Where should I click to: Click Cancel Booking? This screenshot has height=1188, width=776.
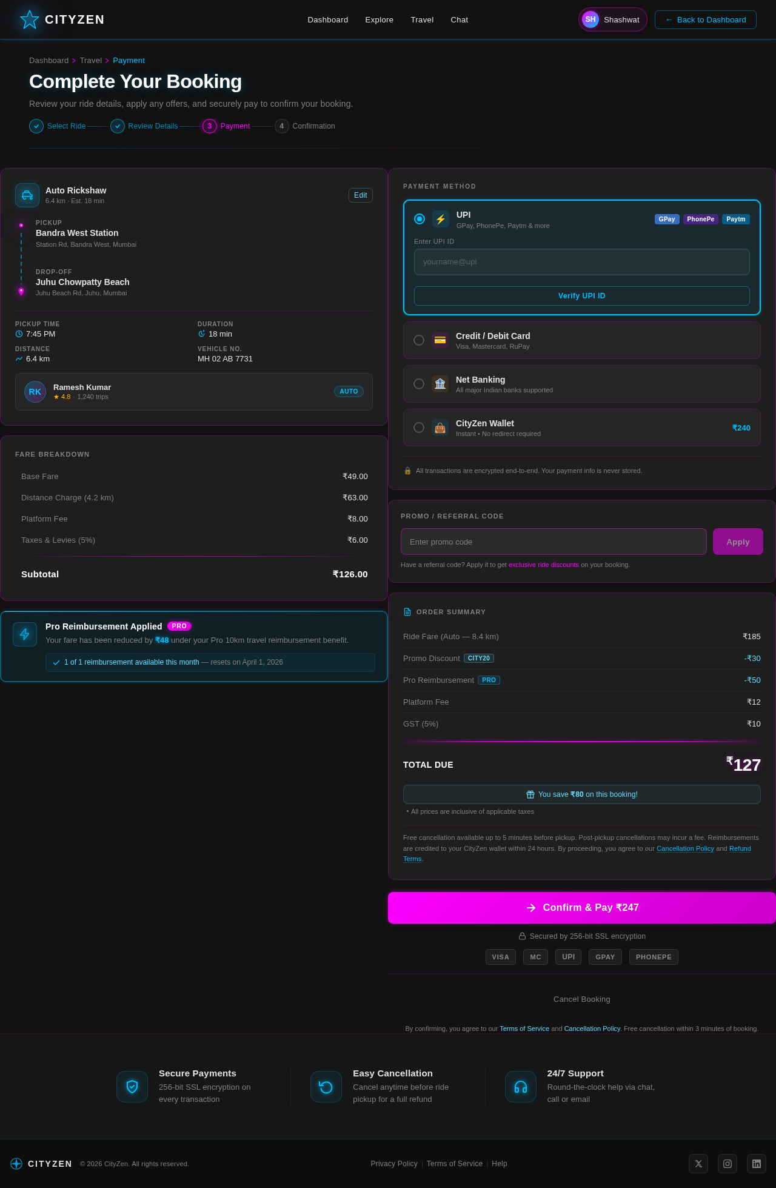point(582,999)
